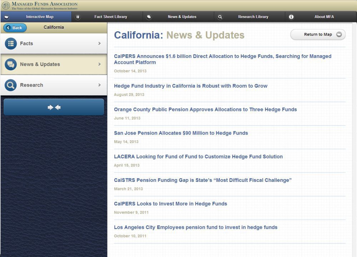Click the Return to Map button
Image resolution: width=357 pixels, height=257 pixels.
pos(318,35)
